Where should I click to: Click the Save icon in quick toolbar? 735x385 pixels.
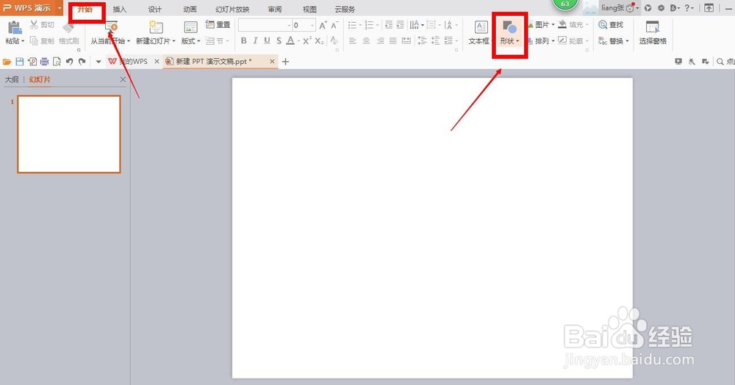(x=20, y=62)
